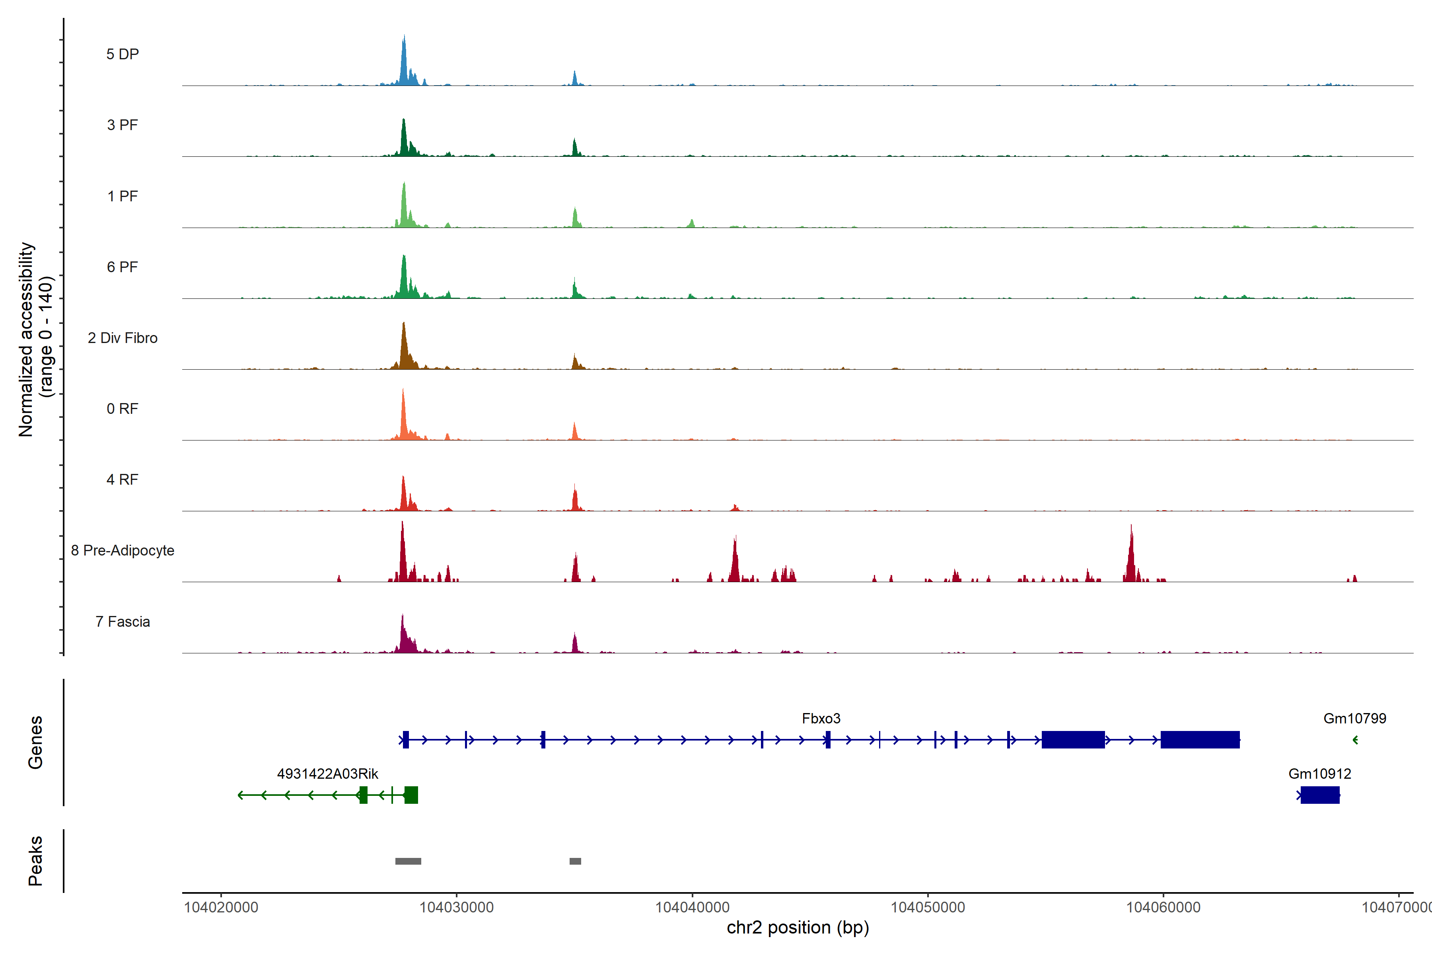Click the last large Fbxo3 exon block
The image size is (1432, 955).
coord(1199,739)
